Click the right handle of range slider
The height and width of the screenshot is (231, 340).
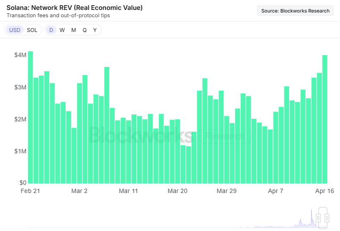(327, 218)
